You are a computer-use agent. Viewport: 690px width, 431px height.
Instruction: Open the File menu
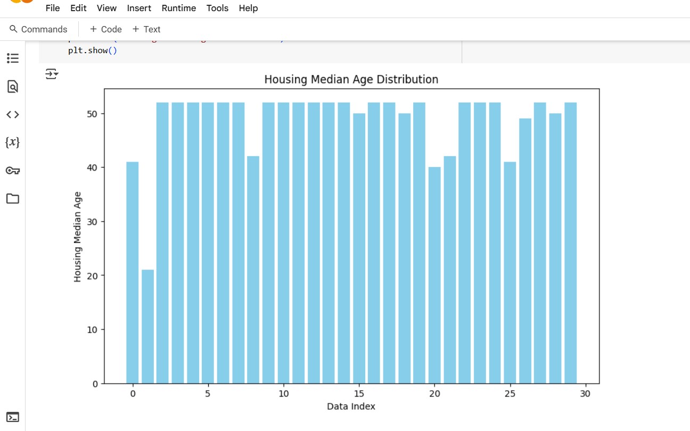[x=53, y=8]
